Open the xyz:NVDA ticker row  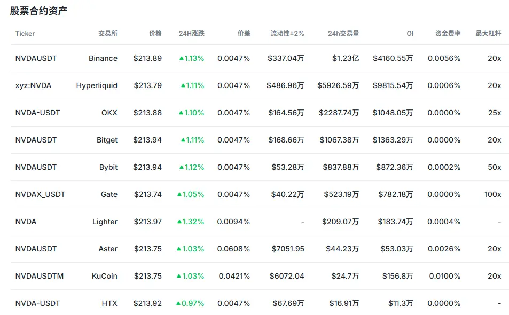click(x=34, y=85)
